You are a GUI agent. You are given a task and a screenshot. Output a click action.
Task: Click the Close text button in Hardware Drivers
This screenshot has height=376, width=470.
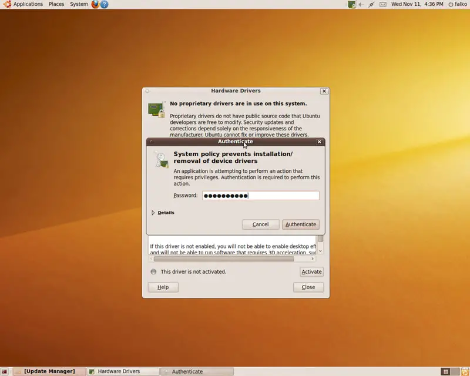(308, 287)
